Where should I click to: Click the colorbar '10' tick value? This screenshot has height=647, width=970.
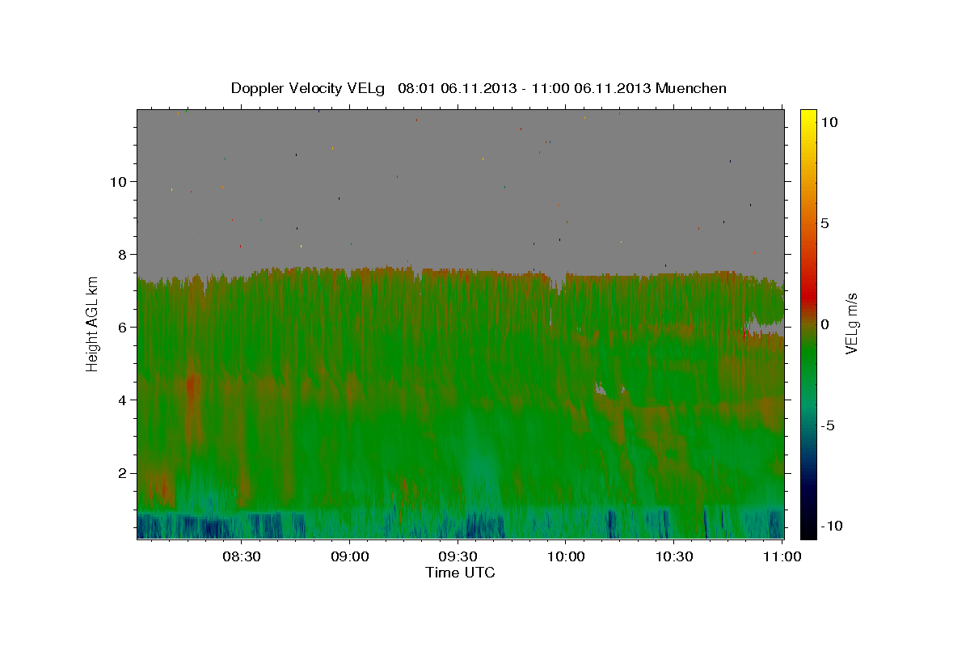[829, 121]
